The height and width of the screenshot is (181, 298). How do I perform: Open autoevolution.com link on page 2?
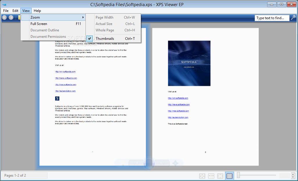coord(178,117)
